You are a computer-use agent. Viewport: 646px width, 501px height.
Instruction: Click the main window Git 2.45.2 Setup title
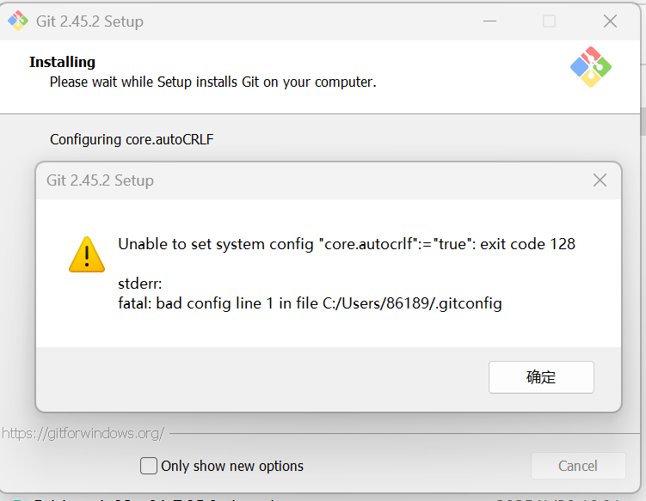click(89, 21)
